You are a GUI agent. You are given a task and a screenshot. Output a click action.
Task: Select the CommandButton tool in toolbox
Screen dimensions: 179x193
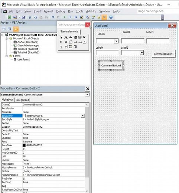[x=75, y=42]
